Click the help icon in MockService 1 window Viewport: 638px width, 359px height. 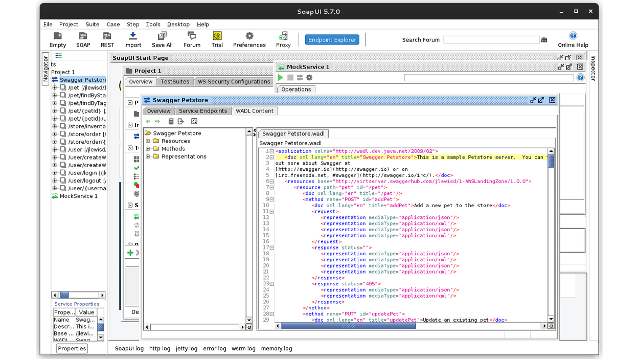(x=580, y=78)
